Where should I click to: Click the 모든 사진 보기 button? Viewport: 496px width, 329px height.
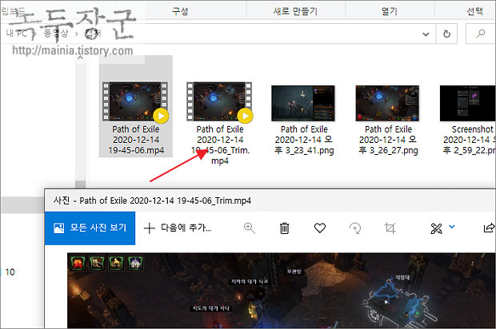(90, 228)
